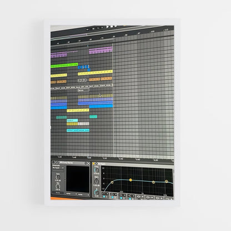Open band 4 filter type dropdown
The height and width of the screenshot is (231, 231).
tap(131, 196)
